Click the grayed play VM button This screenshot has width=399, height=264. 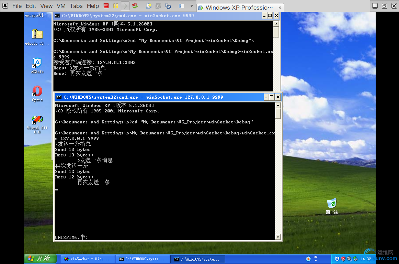pos(125,5)
